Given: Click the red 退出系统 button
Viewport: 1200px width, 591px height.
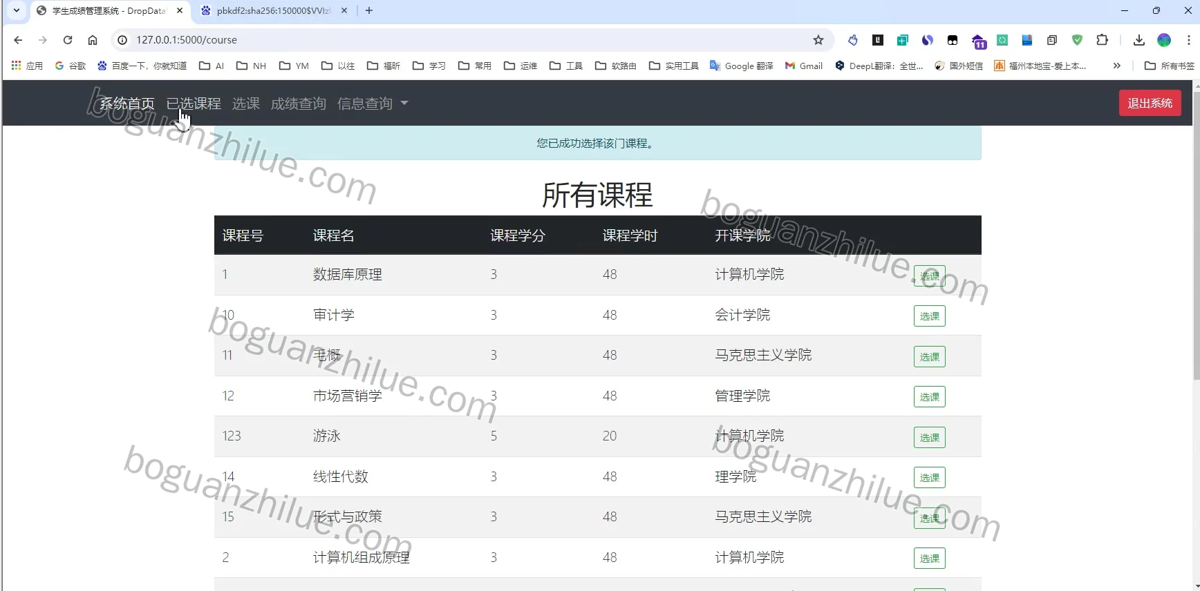Looking at the screenshot, I should [1150, 103].
